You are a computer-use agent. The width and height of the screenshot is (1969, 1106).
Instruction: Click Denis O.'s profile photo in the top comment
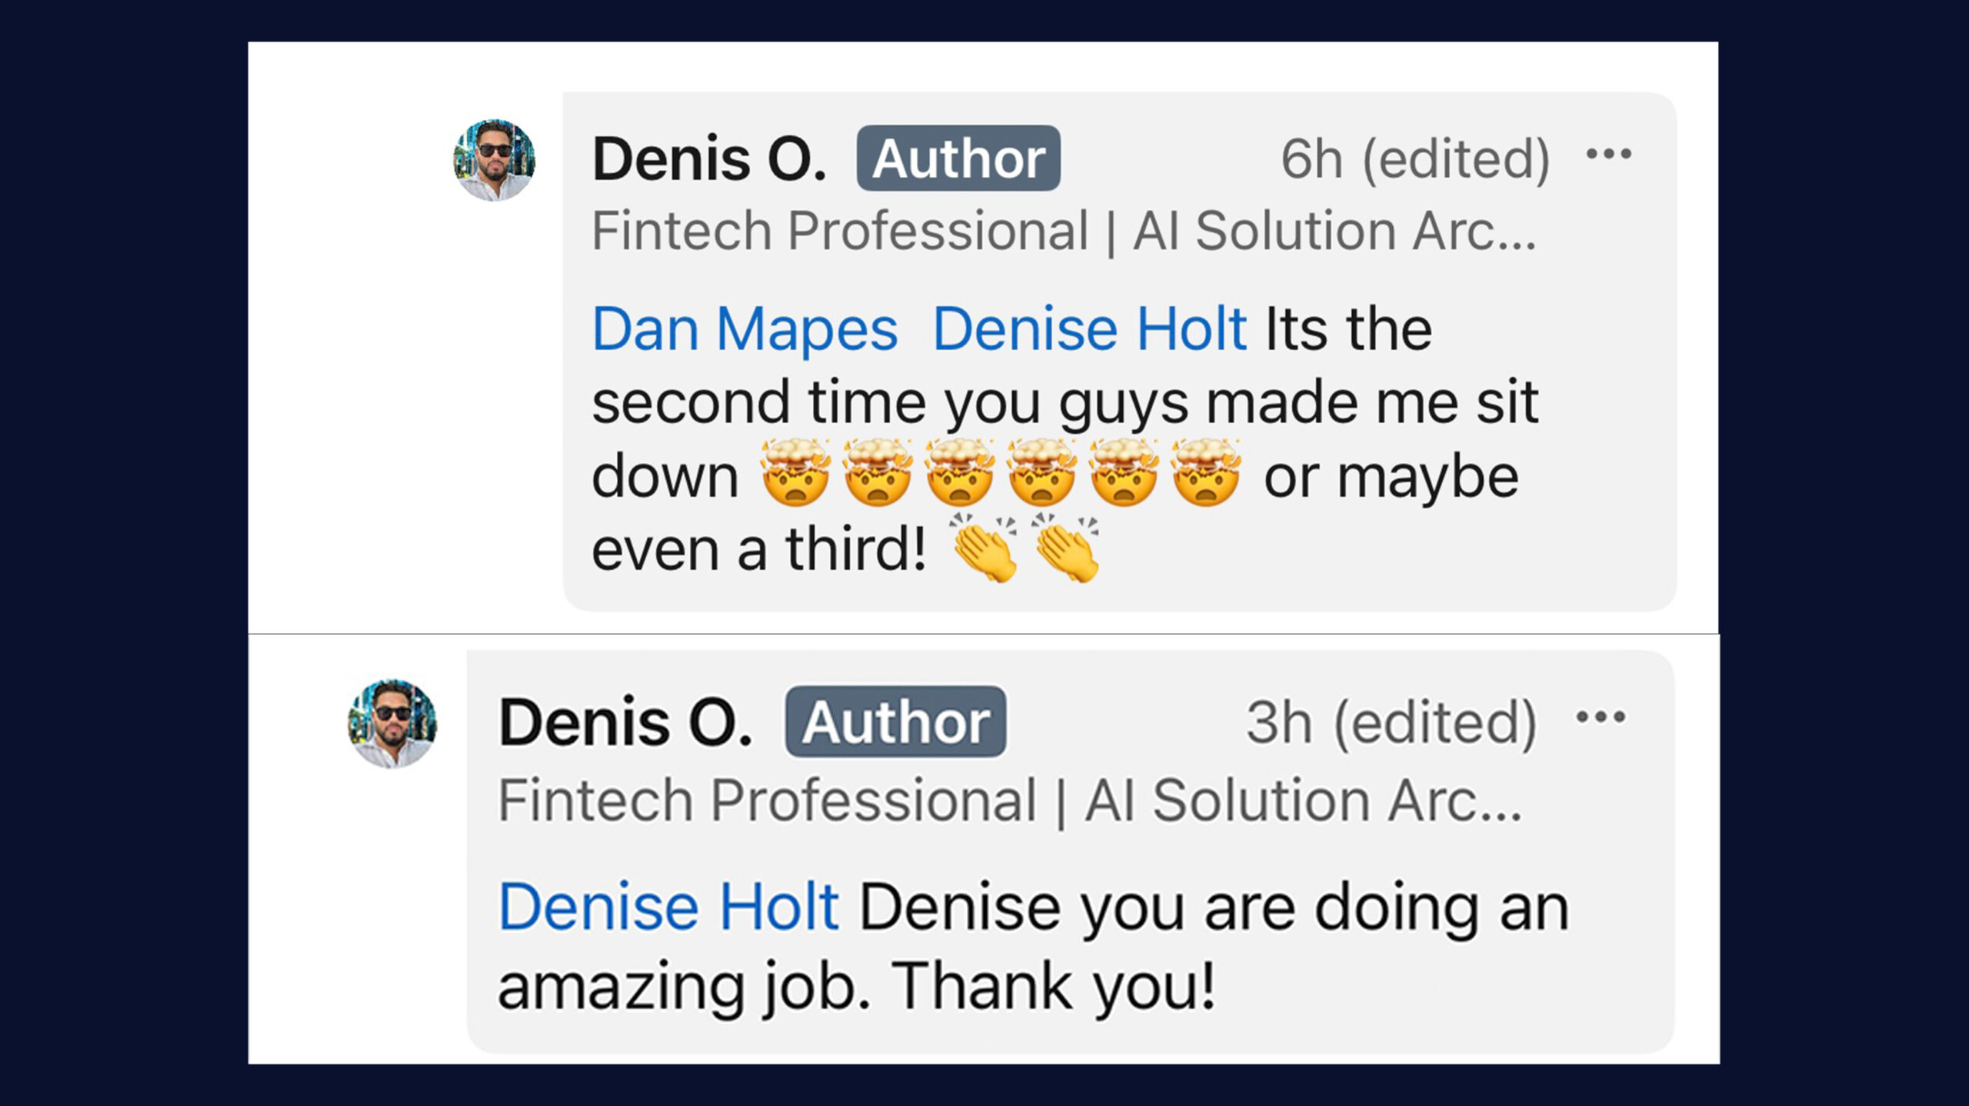pyautogui.click(x=494, y=160)
